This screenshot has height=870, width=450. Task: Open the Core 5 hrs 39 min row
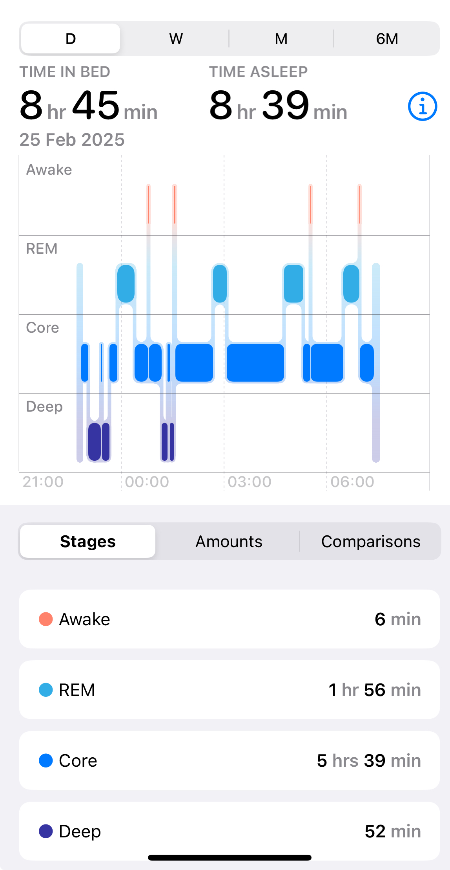(x=229, y=760)
